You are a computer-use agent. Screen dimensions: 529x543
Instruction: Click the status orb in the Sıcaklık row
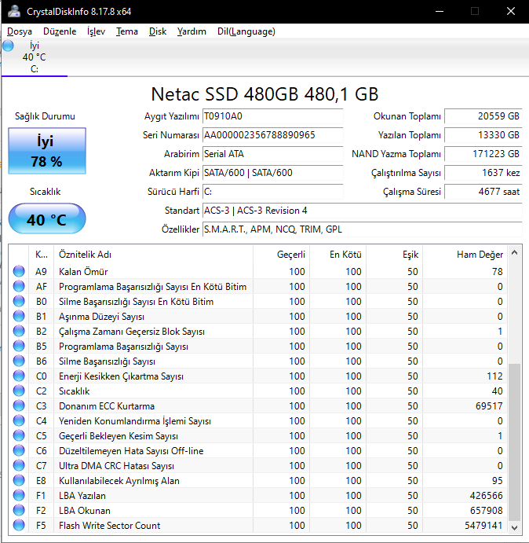20,391
